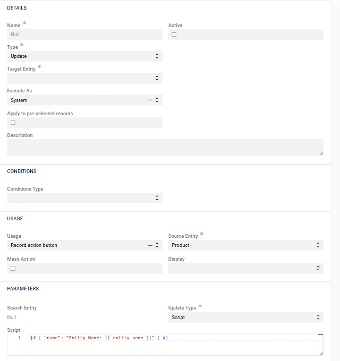Viewport: 340px width, 361px height.
Task: Click the Script editor scrollbar thumb
Action: tap(320, 336)
